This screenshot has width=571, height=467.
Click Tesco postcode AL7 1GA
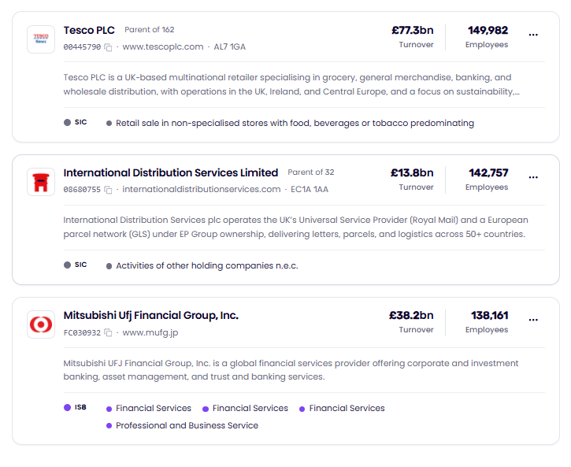229,47
